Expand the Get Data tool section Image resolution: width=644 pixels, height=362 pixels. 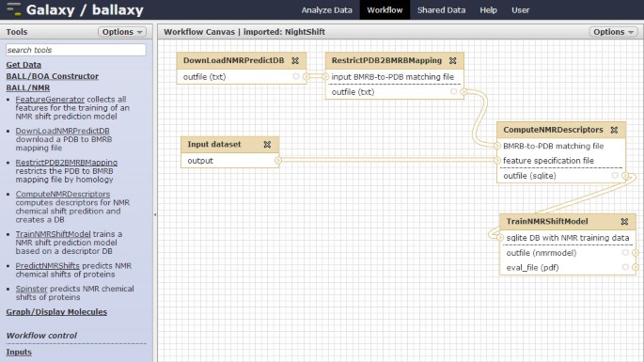pos(24,65)
